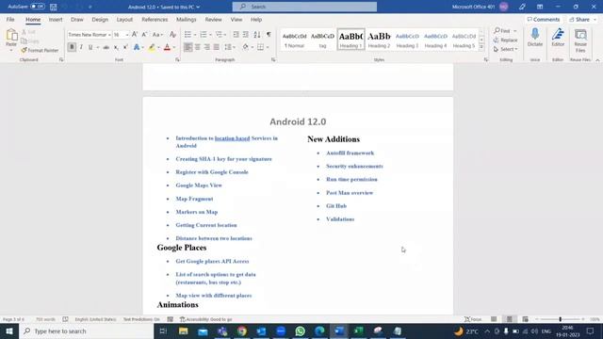
Task: Toggle Focus mode in status bar
Action: pos(473,319)
